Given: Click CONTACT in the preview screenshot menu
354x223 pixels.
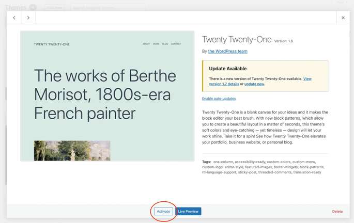Looking at the screenshot, I should 176,44.
